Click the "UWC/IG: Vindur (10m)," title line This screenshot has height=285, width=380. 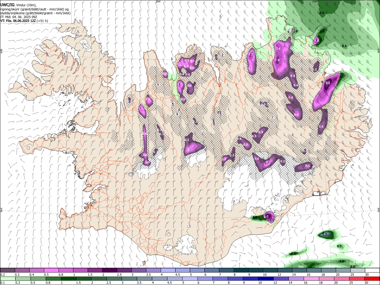[18, 5]
